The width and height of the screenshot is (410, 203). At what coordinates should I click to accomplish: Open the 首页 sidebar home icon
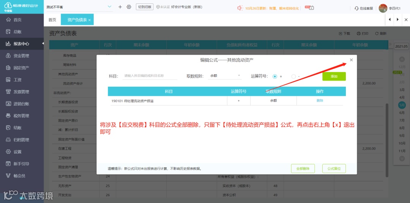[x=8, y=20]
